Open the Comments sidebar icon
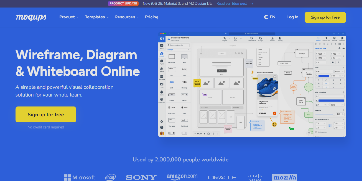 pyautogui.click(x=162, y=100)
